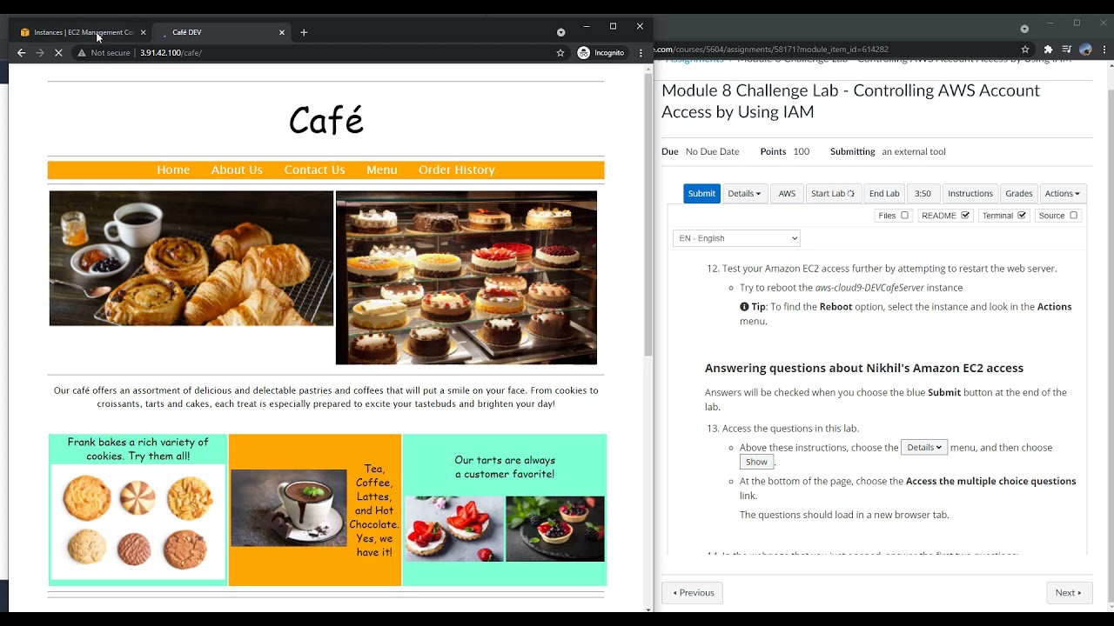Open the Grades button
1114x626 pixels.
coord(1019,193)
